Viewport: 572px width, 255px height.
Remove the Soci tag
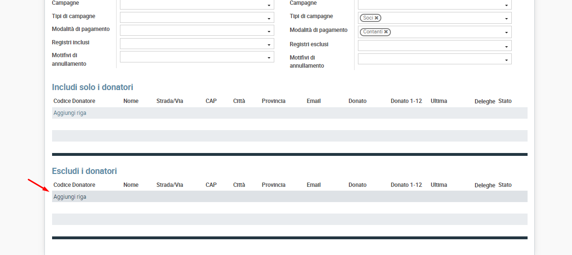click(x=377, y=18)
